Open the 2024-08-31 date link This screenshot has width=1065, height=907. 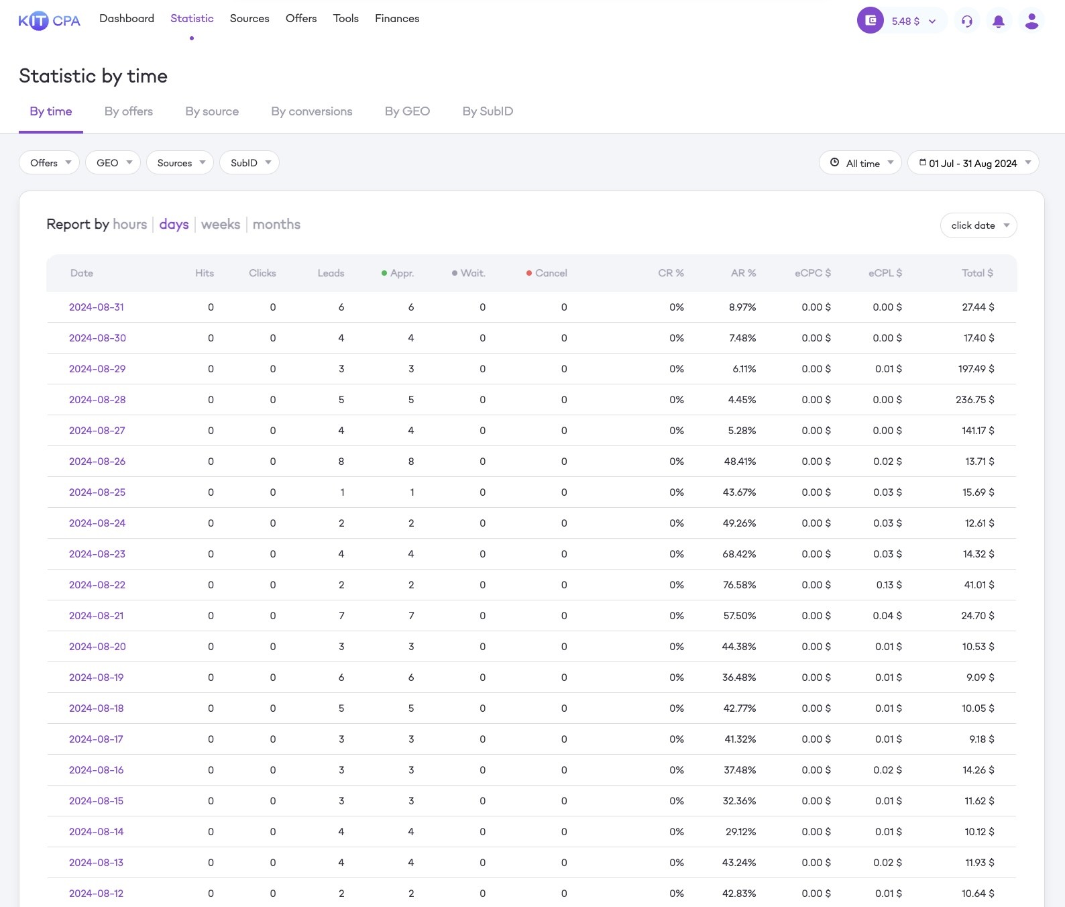97,307
